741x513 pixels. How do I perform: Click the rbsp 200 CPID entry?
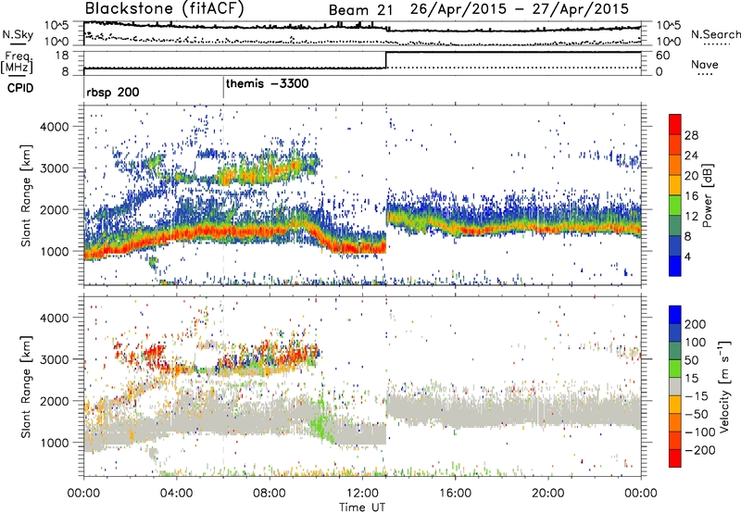click(112, 92)
